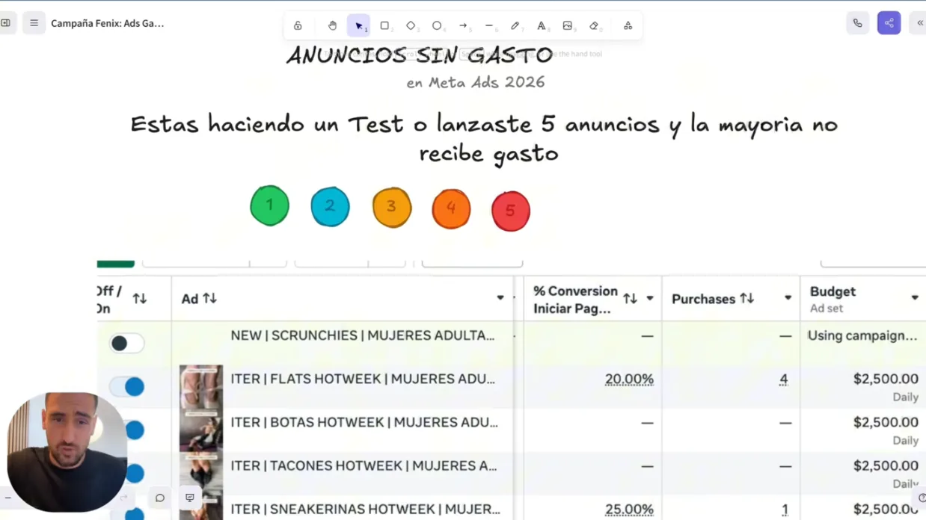Viewport: 926px width, 520px height.
Task: Click purchases value 4 for FLATS row
Action: click(x=783, y=380)
